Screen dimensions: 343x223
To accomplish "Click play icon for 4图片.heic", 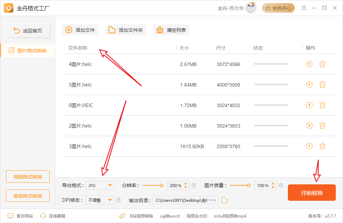I will [309, 64].
